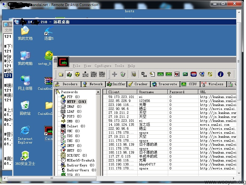Switch to the Cracker tab
The width and height of the screenshot is (246, 185).
pos(138,84)
